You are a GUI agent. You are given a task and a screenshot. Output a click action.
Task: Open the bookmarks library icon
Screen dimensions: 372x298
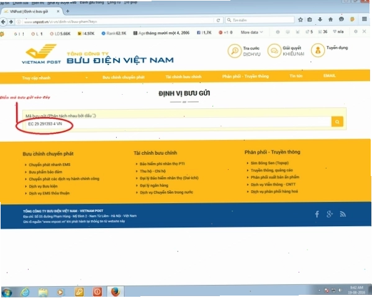coord(310,20)
